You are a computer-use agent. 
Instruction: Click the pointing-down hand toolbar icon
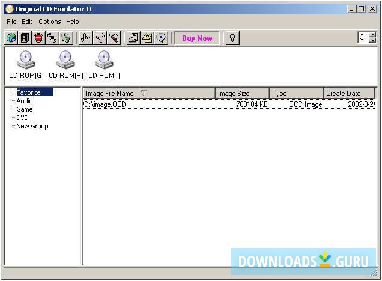pyautogui.click(x=100, y=38)
